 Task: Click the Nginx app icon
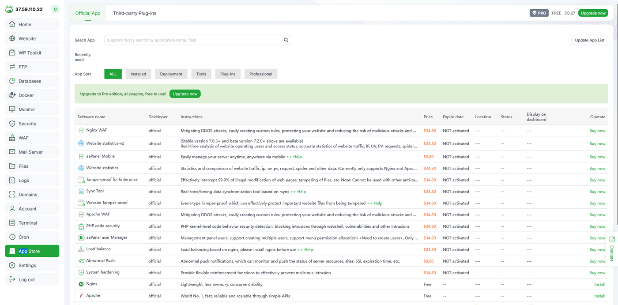(x=81, y=284)
